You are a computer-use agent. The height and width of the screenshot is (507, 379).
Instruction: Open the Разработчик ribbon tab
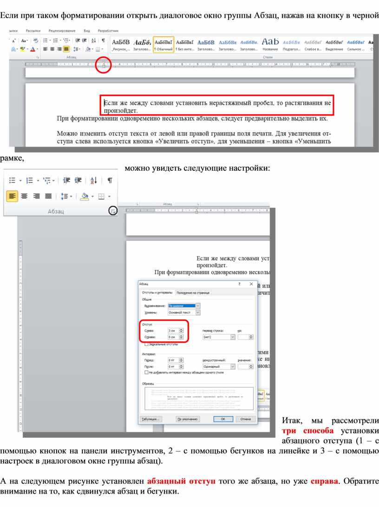(x=108, y=31)
